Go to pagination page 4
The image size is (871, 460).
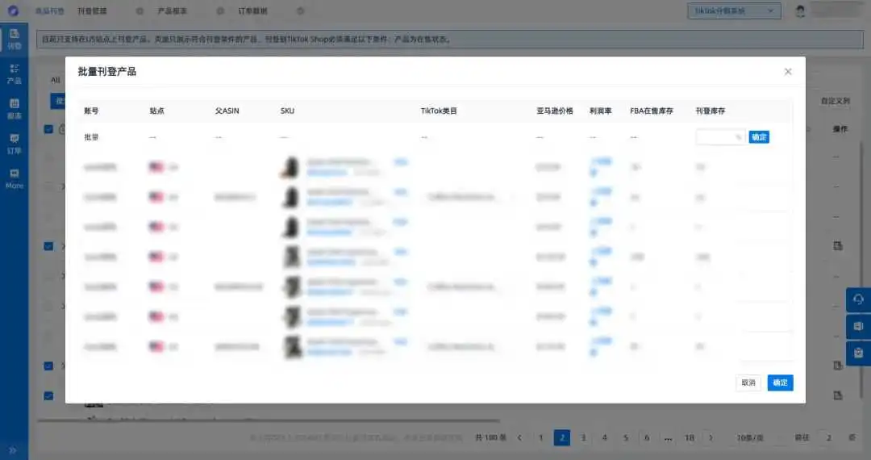[x=604, y=437]
